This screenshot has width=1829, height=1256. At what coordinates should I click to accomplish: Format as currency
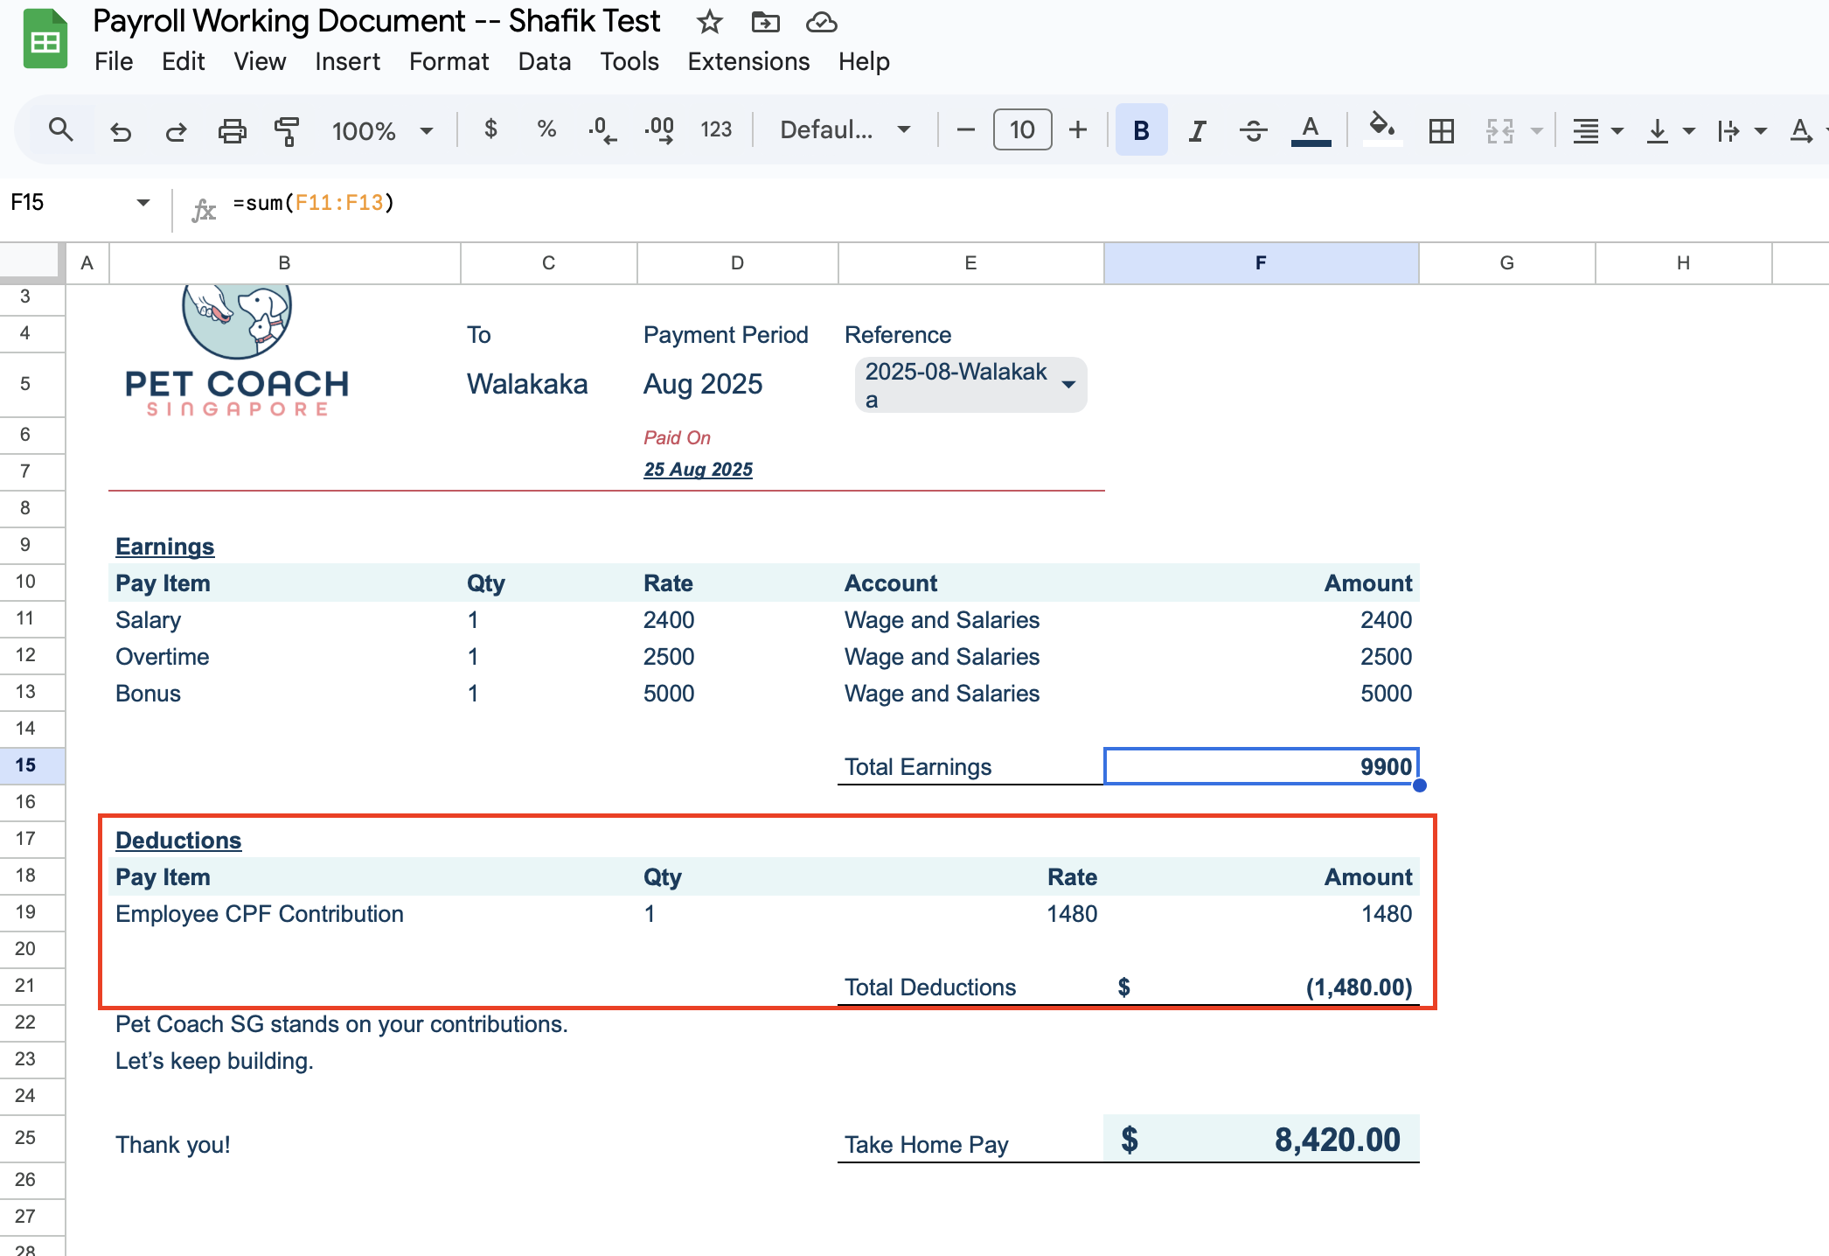[490, 130]
